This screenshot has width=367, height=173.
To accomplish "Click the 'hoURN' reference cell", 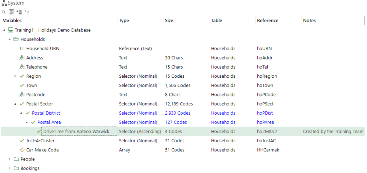I will (x=264, y=48).
